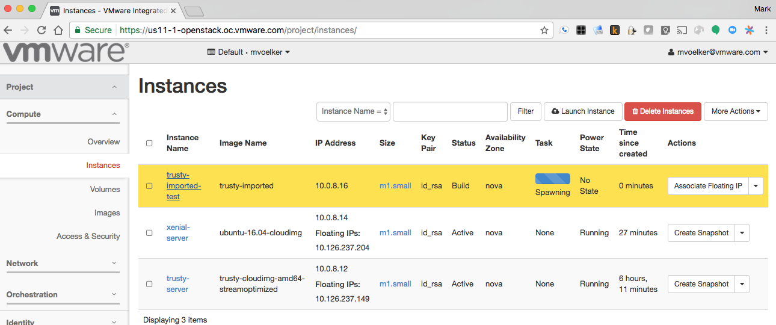
Task: Click the Zoom video camera extension
Action: click(x=733, y=30)
